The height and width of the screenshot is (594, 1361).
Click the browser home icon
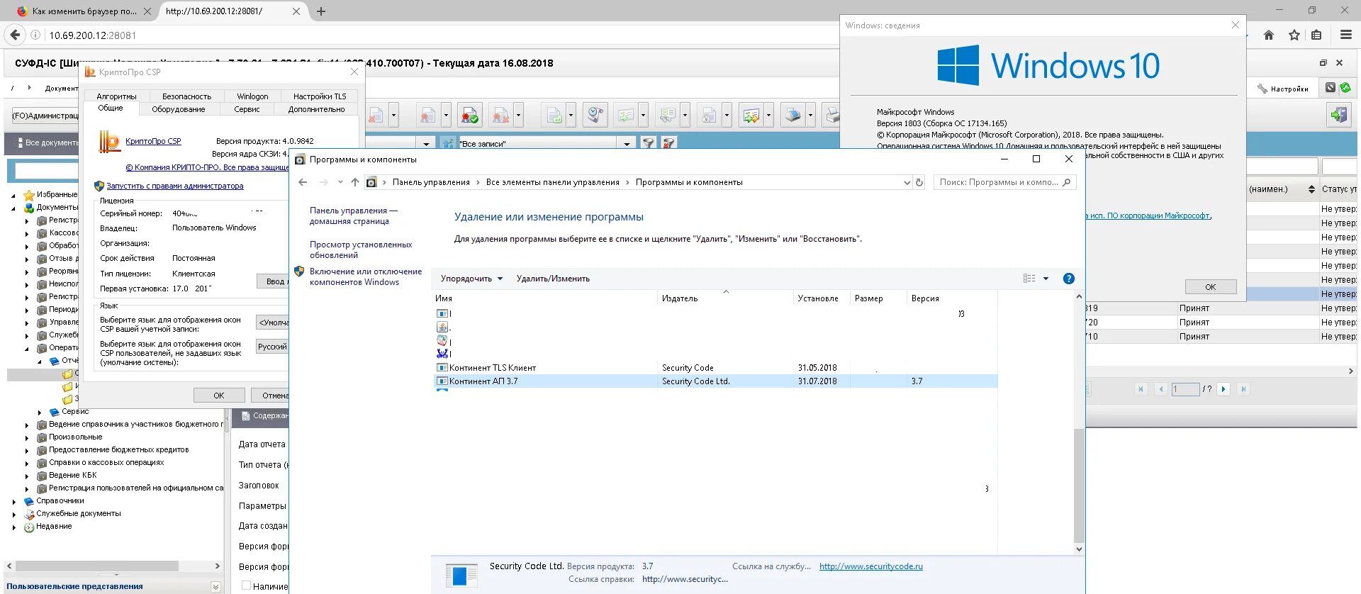pos(1269,35)
